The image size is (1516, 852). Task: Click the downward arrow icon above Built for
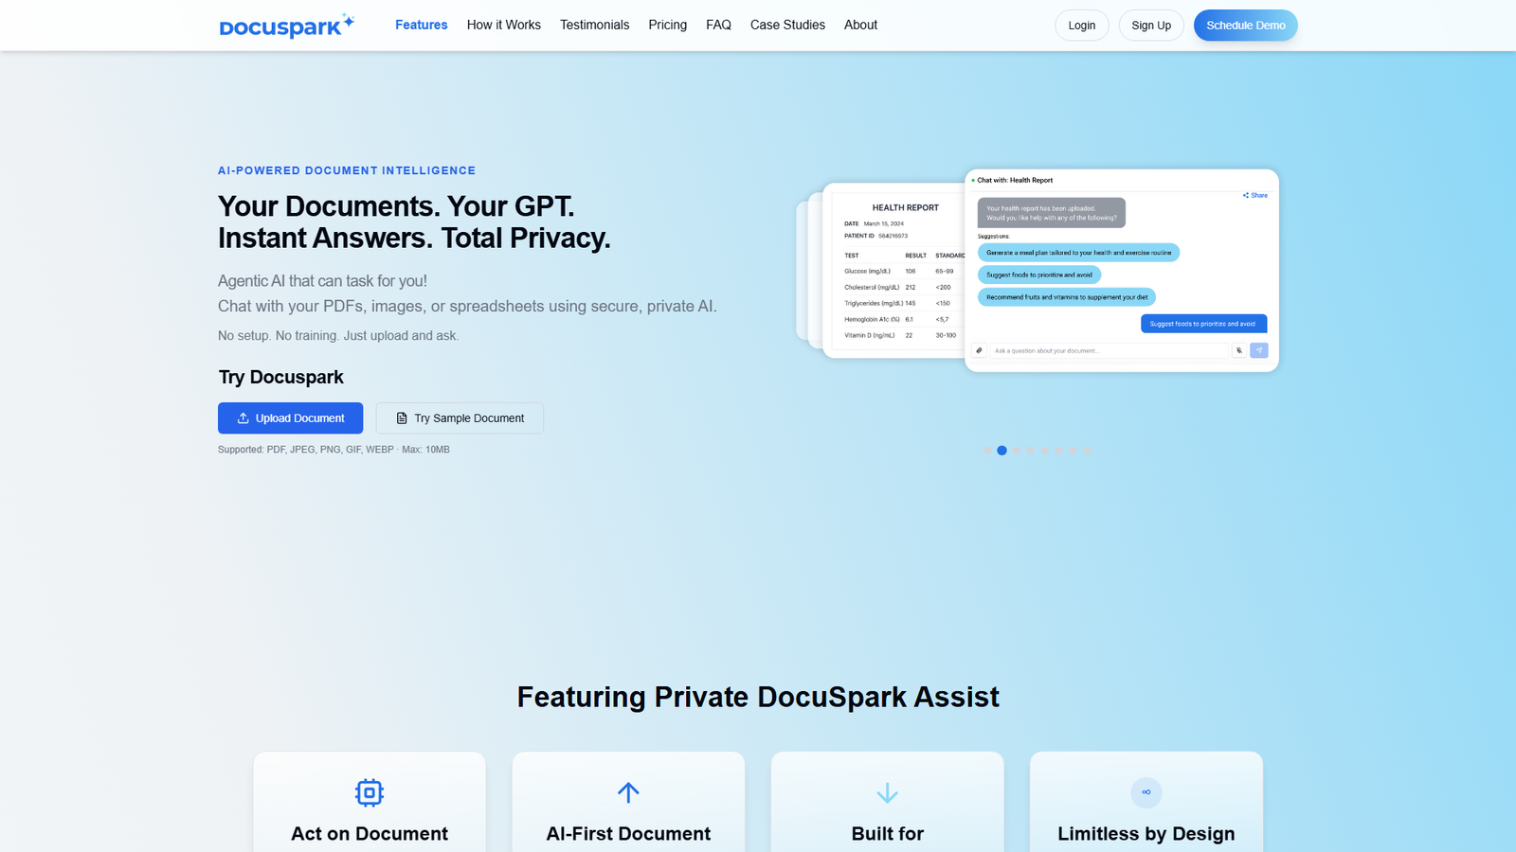pyautogui.click(x=887, y=792)
